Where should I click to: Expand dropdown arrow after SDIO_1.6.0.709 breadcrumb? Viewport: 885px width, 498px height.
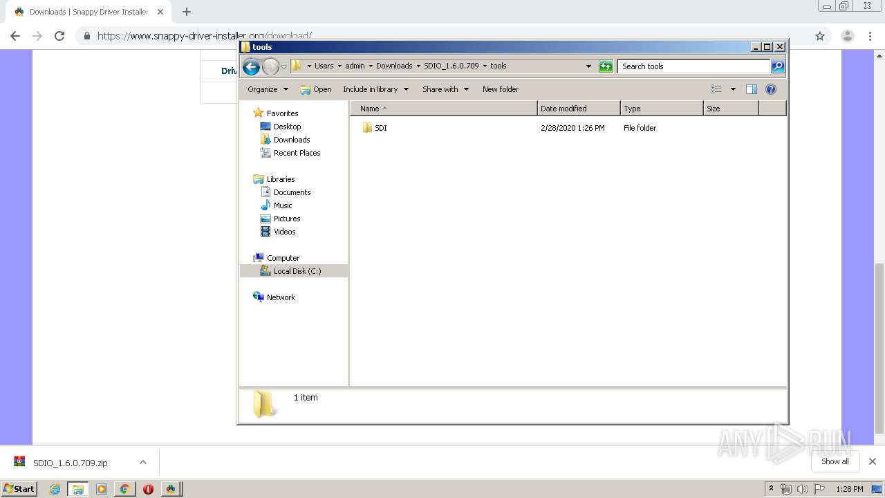(x=485, y=66)
